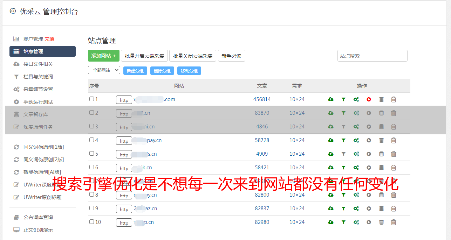Click the trash icon in row 1
This screenshot has height=240, width=451.
(394, 99)
